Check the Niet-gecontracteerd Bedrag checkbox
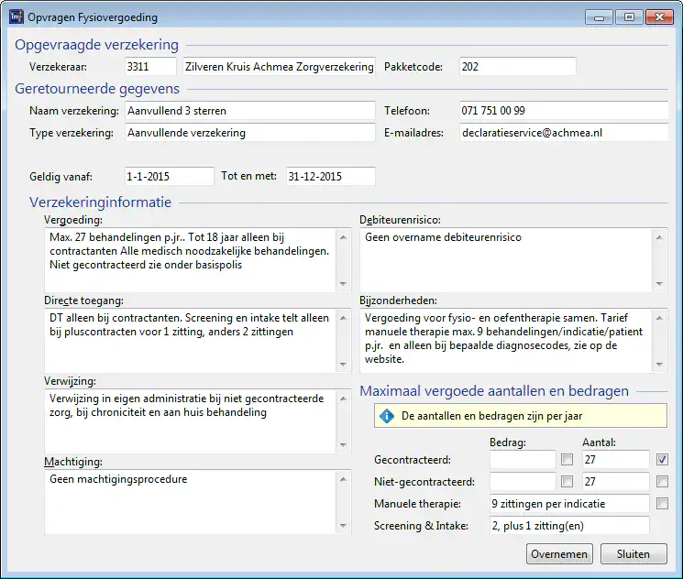The image size is (683, 579). tap(567, 481)
